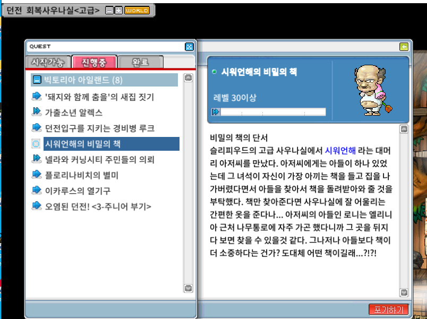427x319 pixels.
Task: Click arrow icon beside '돼지와 함께 춤을'의 새집 짓기
Action: click(37, 96)
